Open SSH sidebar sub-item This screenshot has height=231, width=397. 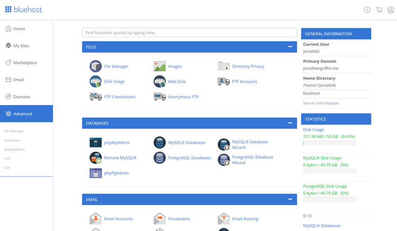pos(7,168)
